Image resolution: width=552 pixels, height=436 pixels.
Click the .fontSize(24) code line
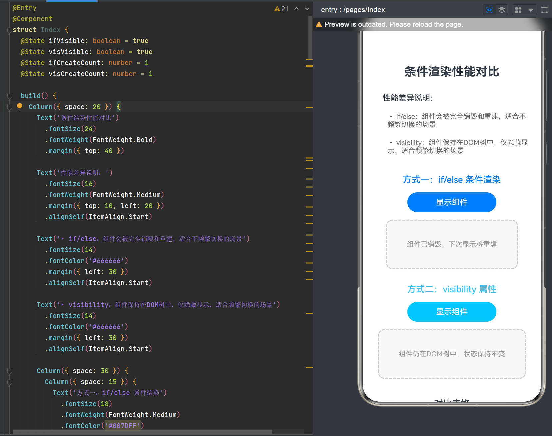(x=71, y=129)
